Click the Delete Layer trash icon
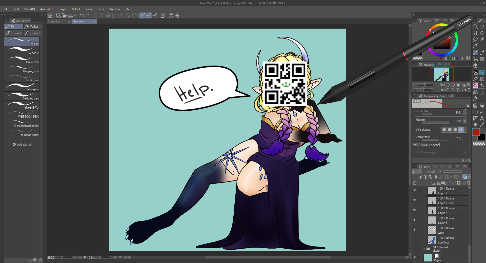Screen dimensions: 486x263 pos(469,183)
